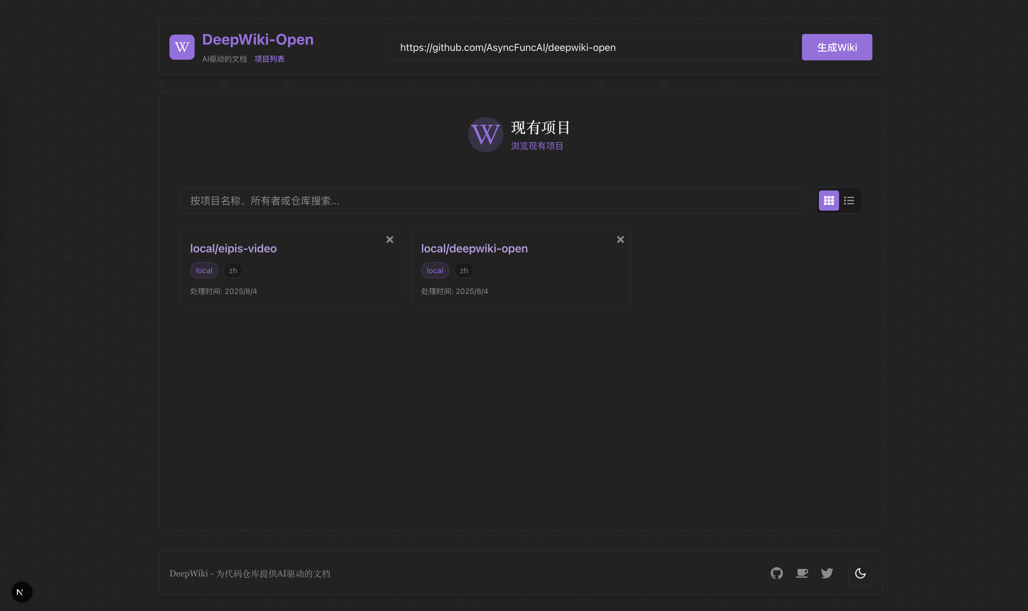This screenshot has width=1028, height=611.
Task: Open the local/eipis-video project
Action: 233,248
